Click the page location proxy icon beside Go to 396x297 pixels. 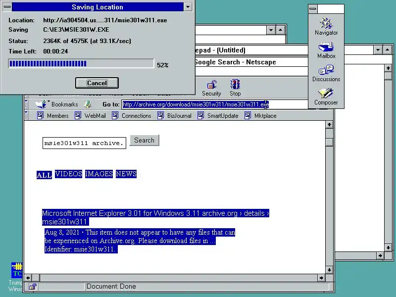88,104
